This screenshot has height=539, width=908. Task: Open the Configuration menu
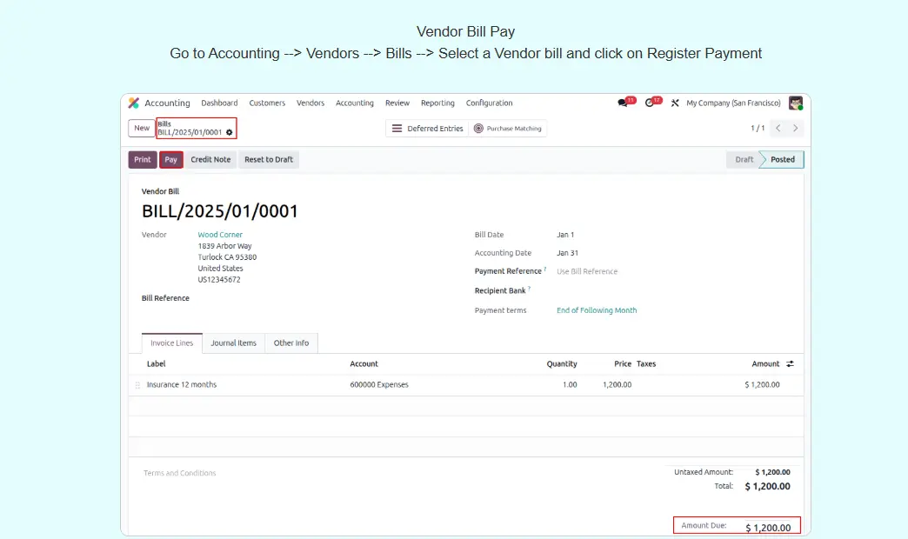(x=489, y=103)
